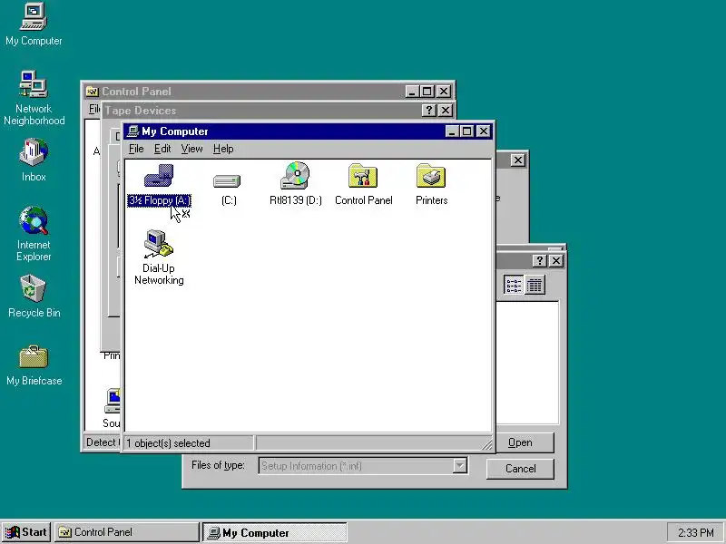This screenshot has height=544, width=726.
Task: Open the Edit menu in My Computer
Action: pos(162,149)
